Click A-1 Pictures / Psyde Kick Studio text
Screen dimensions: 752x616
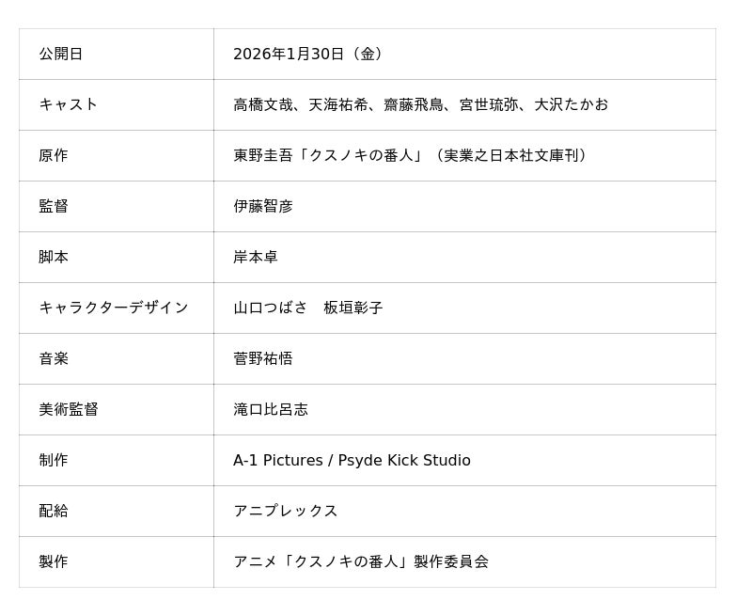[x=352, y=460]
